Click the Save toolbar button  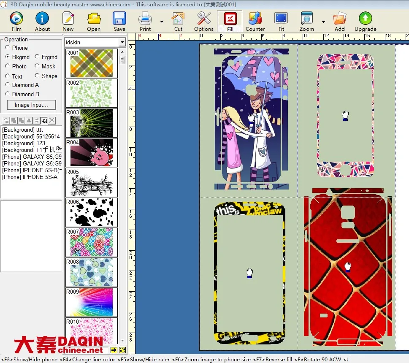click(119, 21)
